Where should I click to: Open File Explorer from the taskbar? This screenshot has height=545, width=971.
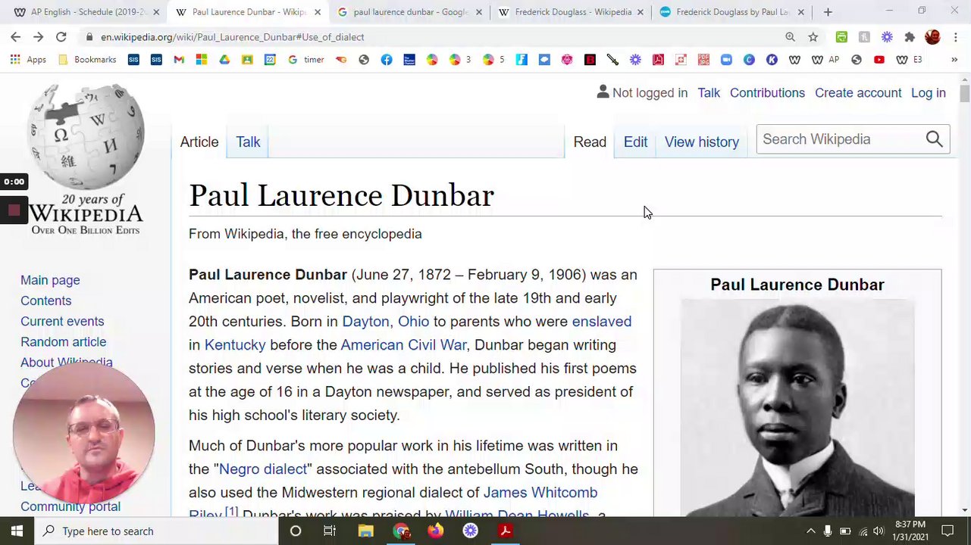click(x=365, y=531)
